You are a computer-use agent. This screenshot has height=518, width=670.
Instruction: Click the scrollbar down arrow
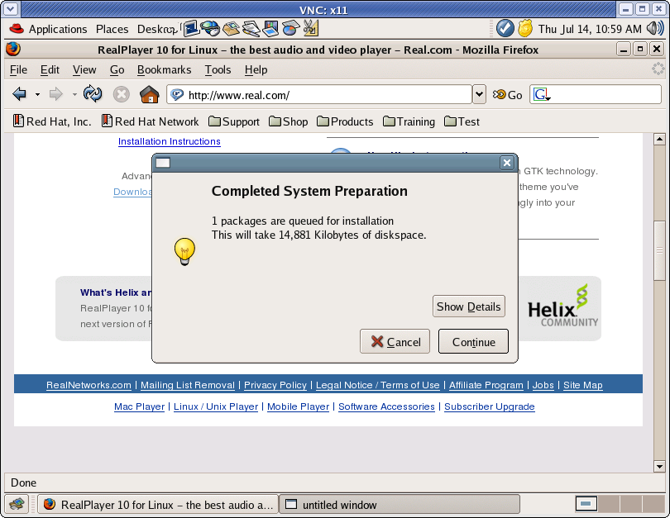tap(659, 467)
